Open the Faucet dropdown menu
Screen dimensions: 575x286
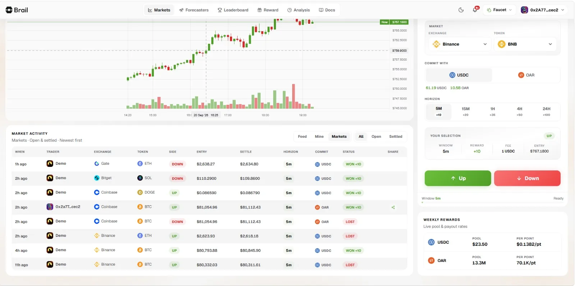tap(499, 10)
